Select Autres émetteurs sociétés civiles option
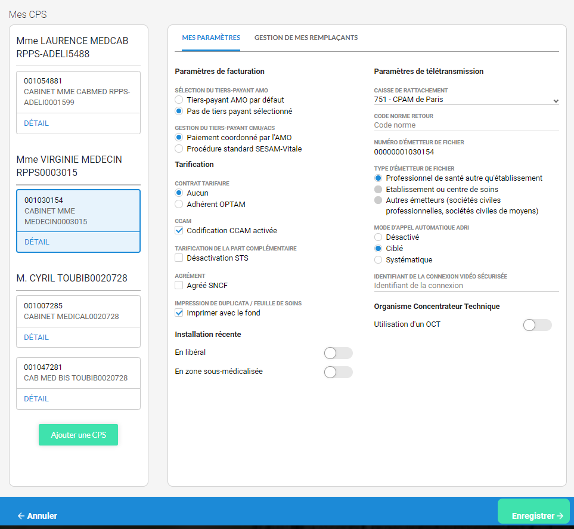 [x=378, y=200]
